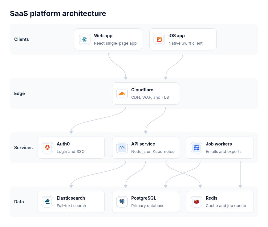Select the PostgreSQL title text
Image resolution: width=268 pixels, height=227 pixels.
(144, 198)
